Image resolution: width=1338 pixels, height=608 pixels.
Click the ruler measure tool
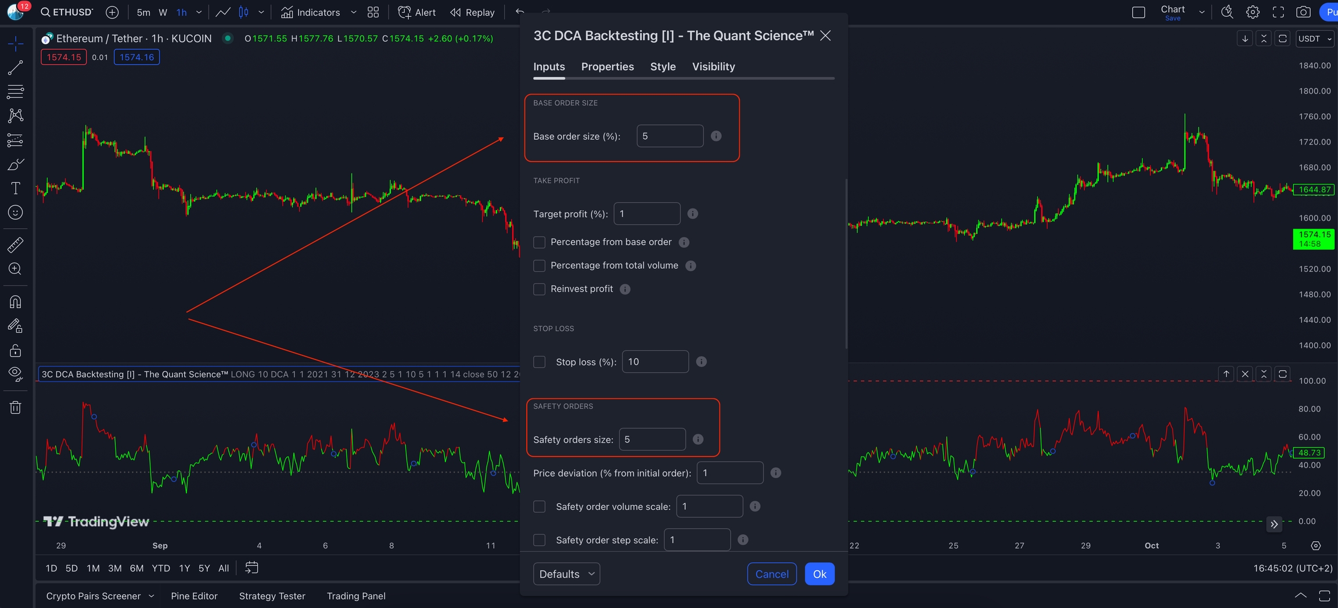tap(16, 245)
